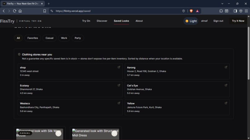Filter looks by Party
This screenshot has height=140, width=250.
pos(78,38)
